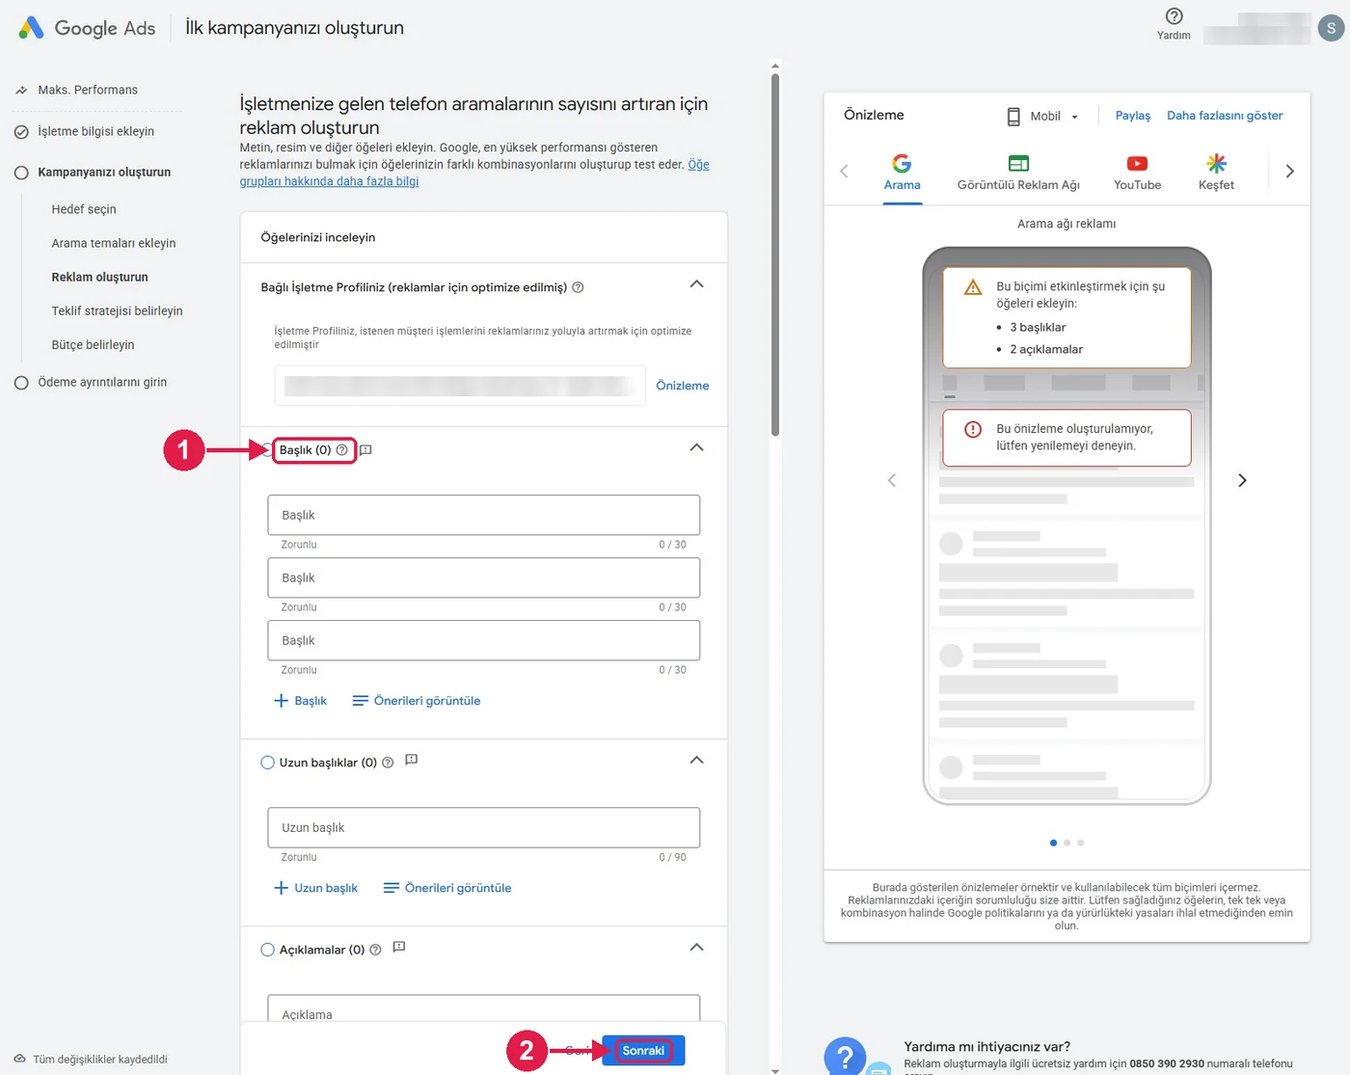Collapse the Açıklamalar section
Image resolution: width=1350 pixels, height=1075 pixels.
point(697,947)
